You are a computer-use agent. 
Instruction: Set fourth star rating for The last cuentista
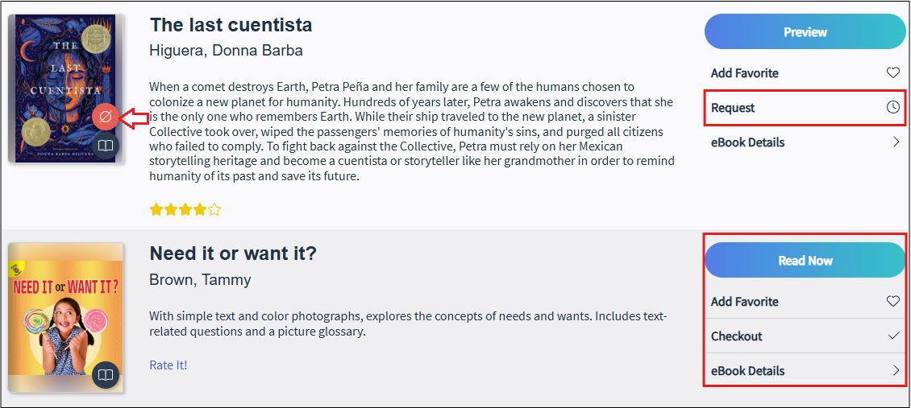[x=200, y=210]
